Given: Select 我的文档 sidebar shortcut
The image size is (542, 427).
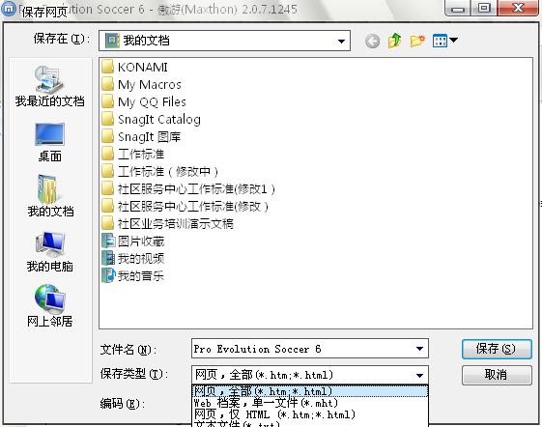Looking at the screenshot, I should (50, 196).
